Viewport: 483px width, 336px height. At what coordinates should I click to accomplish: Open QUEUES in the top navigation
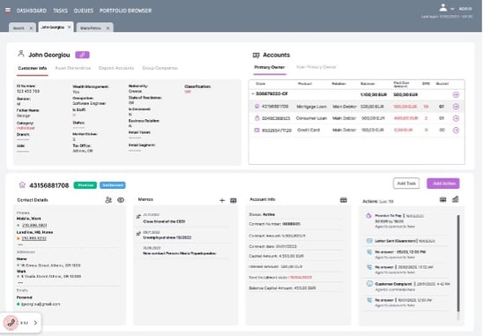tap(83, 11)
